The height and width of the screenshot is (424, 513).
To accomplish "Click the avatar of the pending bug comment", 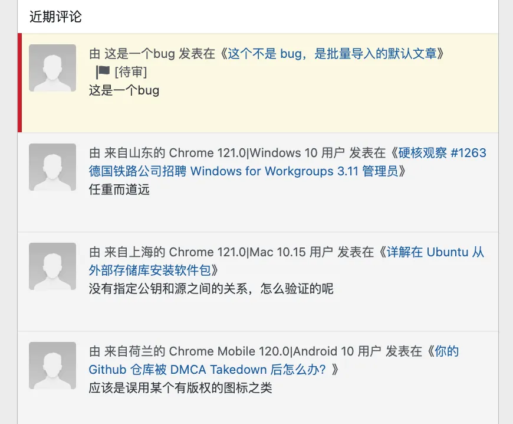I will 52,68.
